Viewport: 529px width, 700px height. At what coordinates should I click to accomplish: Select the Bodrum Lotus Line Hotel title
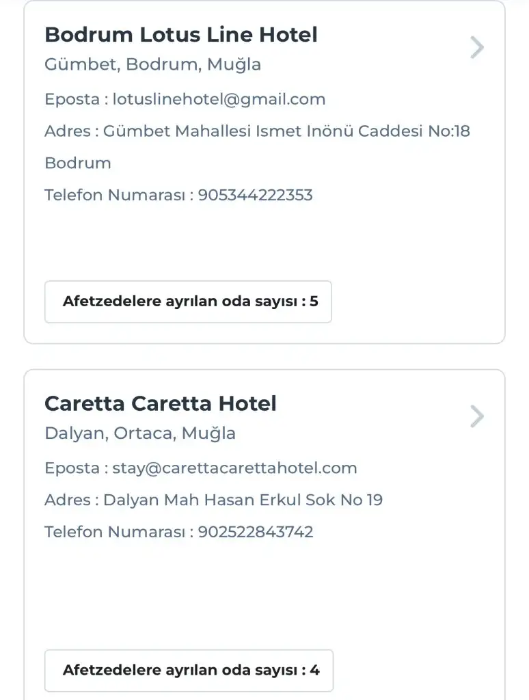(x=181, y=35)
